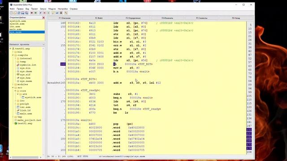
Task: Jump to bookmark 178 in right margin
Action: coord(249,148)
